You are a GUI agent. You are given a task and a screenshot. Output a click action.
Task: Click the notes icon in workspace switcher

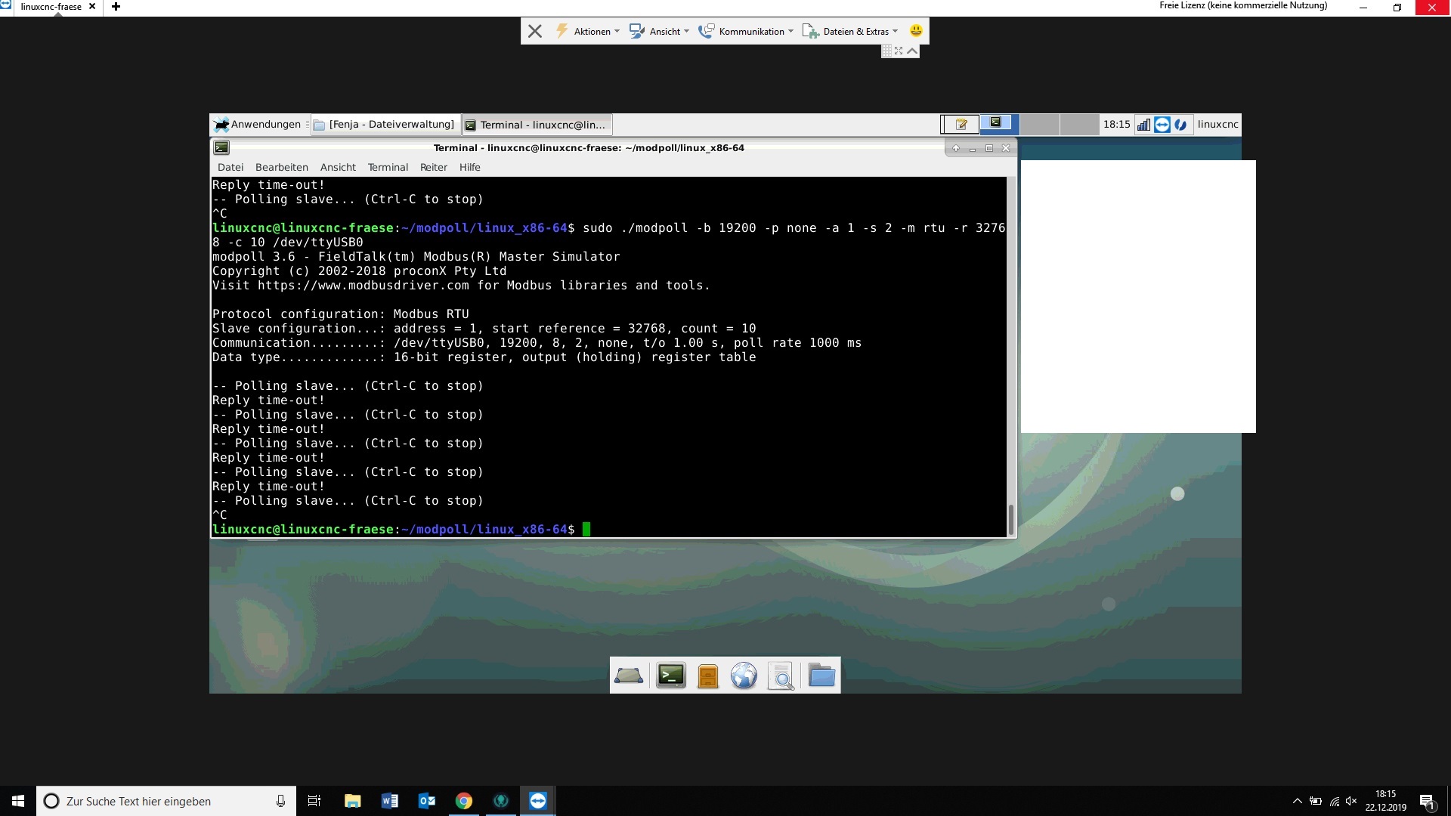[x=961, y=125]
